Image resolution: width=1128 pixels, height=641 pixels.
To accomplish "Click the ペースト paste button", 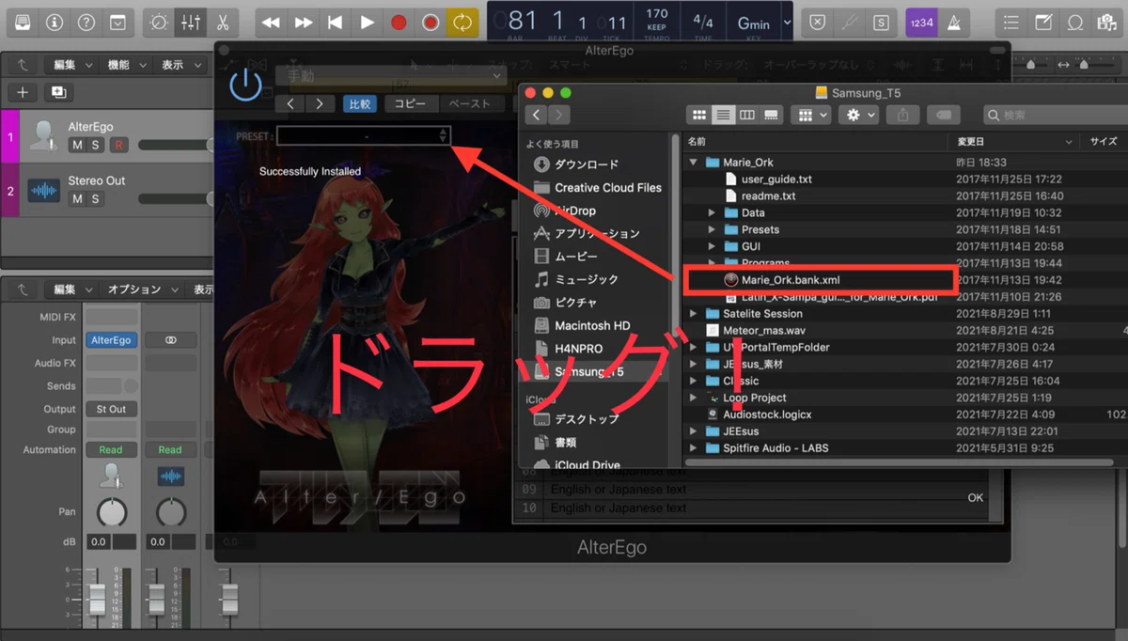I will tap(470, 103).
